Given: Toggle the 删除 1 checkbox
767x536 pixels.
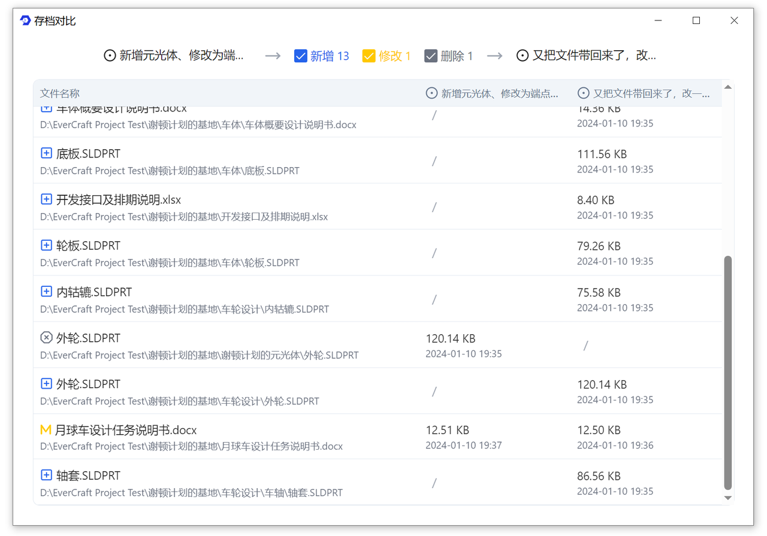Looking at the screenshot, I should coord(431,55).
